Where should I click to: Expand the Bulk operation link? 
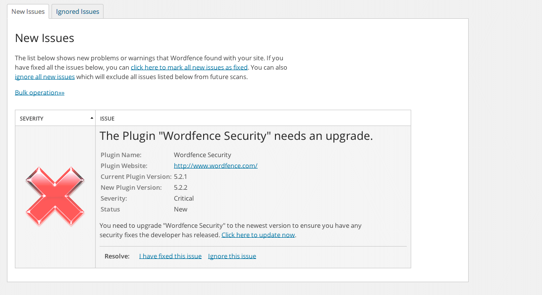tap(40, 93)
